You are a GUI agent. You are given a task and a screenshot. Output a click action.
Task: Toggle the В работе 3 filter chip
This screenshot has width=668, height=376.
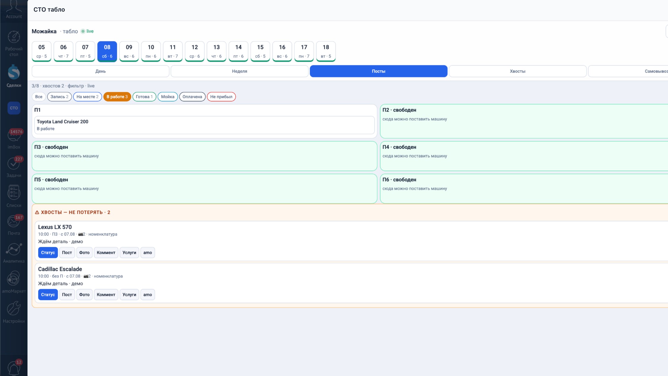click(x=117, y=97)
